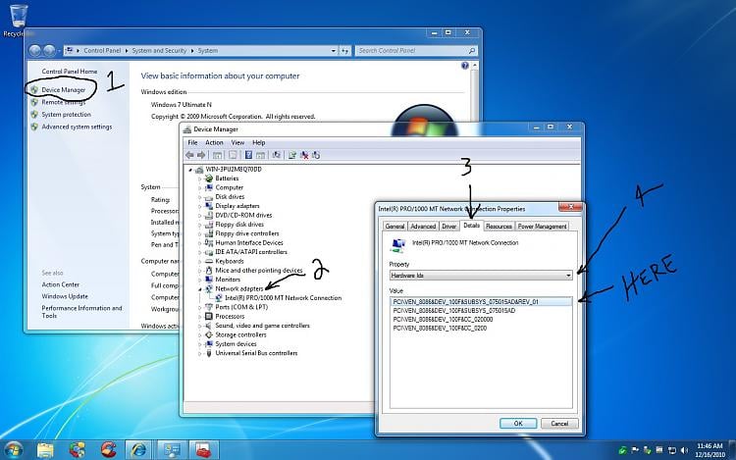Select IDE ATA/ATAPI controllers tree item
The width and height of the screenshot is (736, 460).
click(251, 252)
